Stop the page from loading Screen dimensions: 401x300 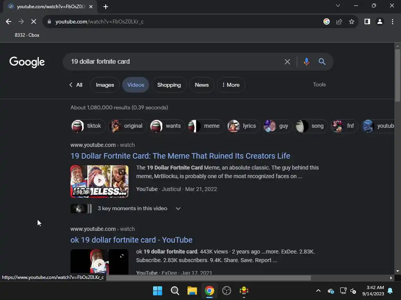[34, 22]
